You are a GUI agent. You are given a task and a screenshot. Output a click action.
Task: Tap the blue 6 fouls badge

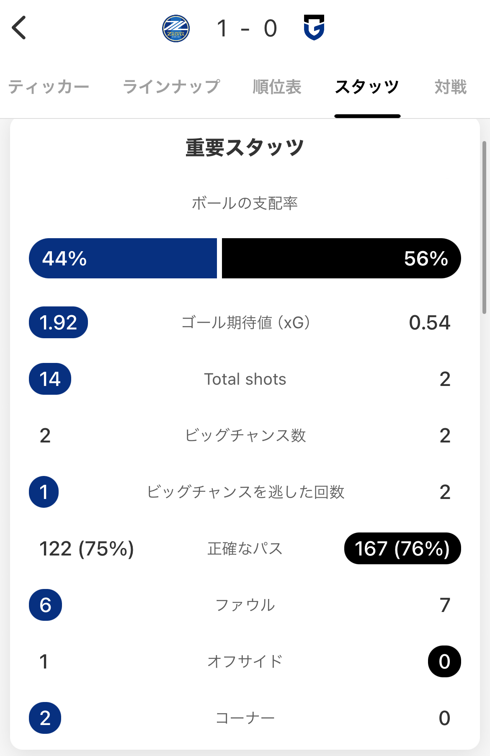(x=45, y=605)
